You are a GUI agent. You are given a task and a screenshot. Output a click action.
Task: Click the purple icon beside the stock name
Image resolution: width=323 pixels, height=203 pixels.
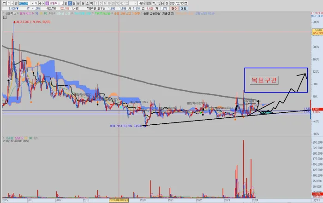[x=47, y=3]
